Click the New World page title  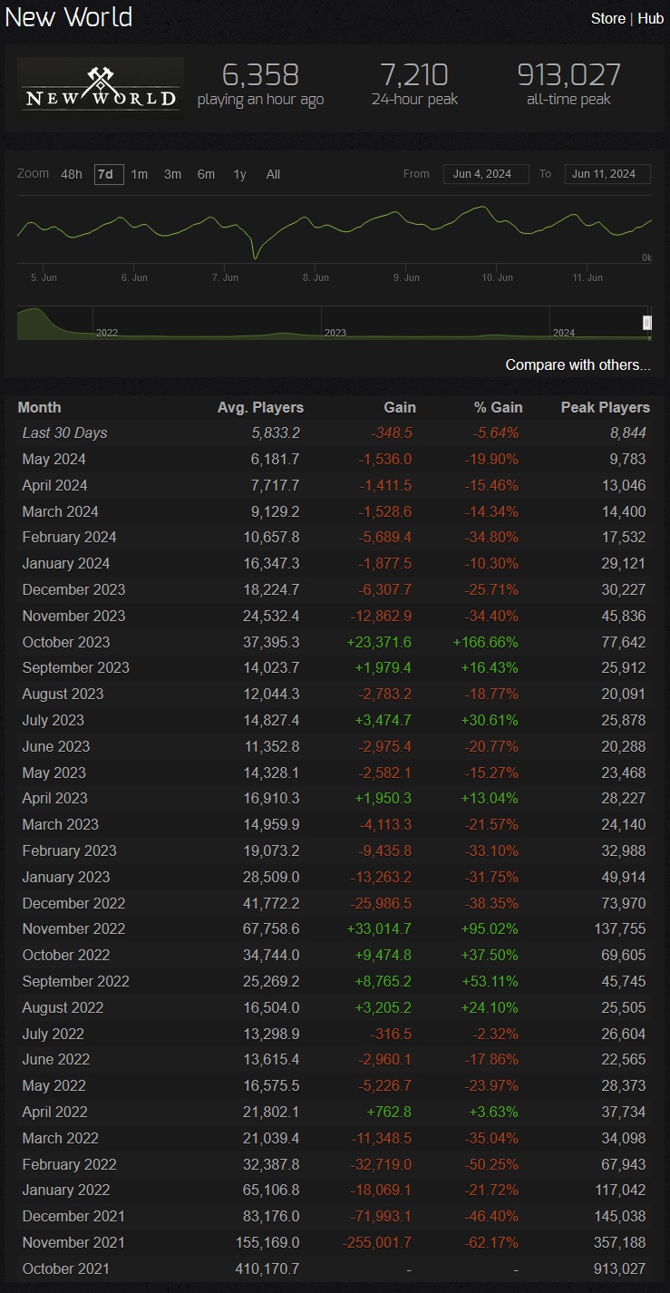point(69,17)
